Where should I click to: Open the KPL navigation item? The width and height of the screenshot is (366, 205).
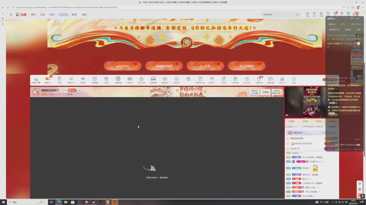(x=63, y=15)
